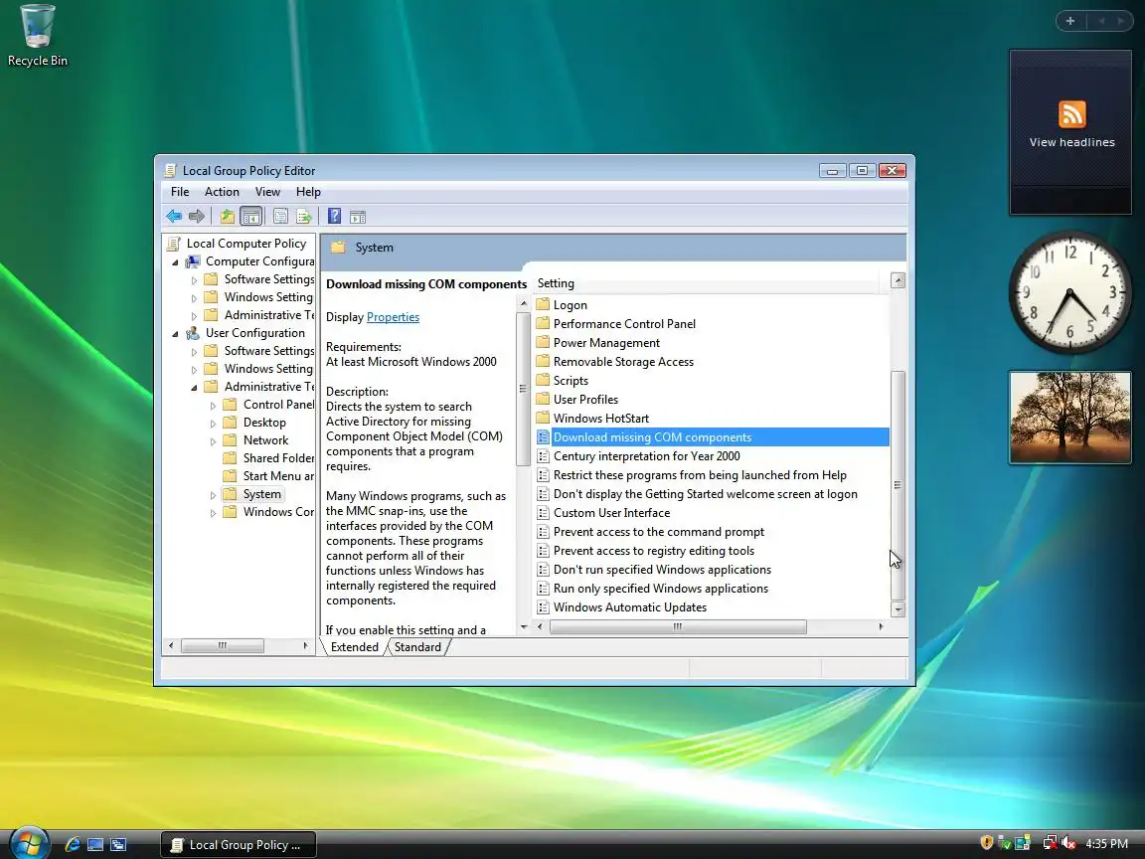Select Local Computer Policy root node
Viewport: 1145px width, 859px height.
coord(246,244)
